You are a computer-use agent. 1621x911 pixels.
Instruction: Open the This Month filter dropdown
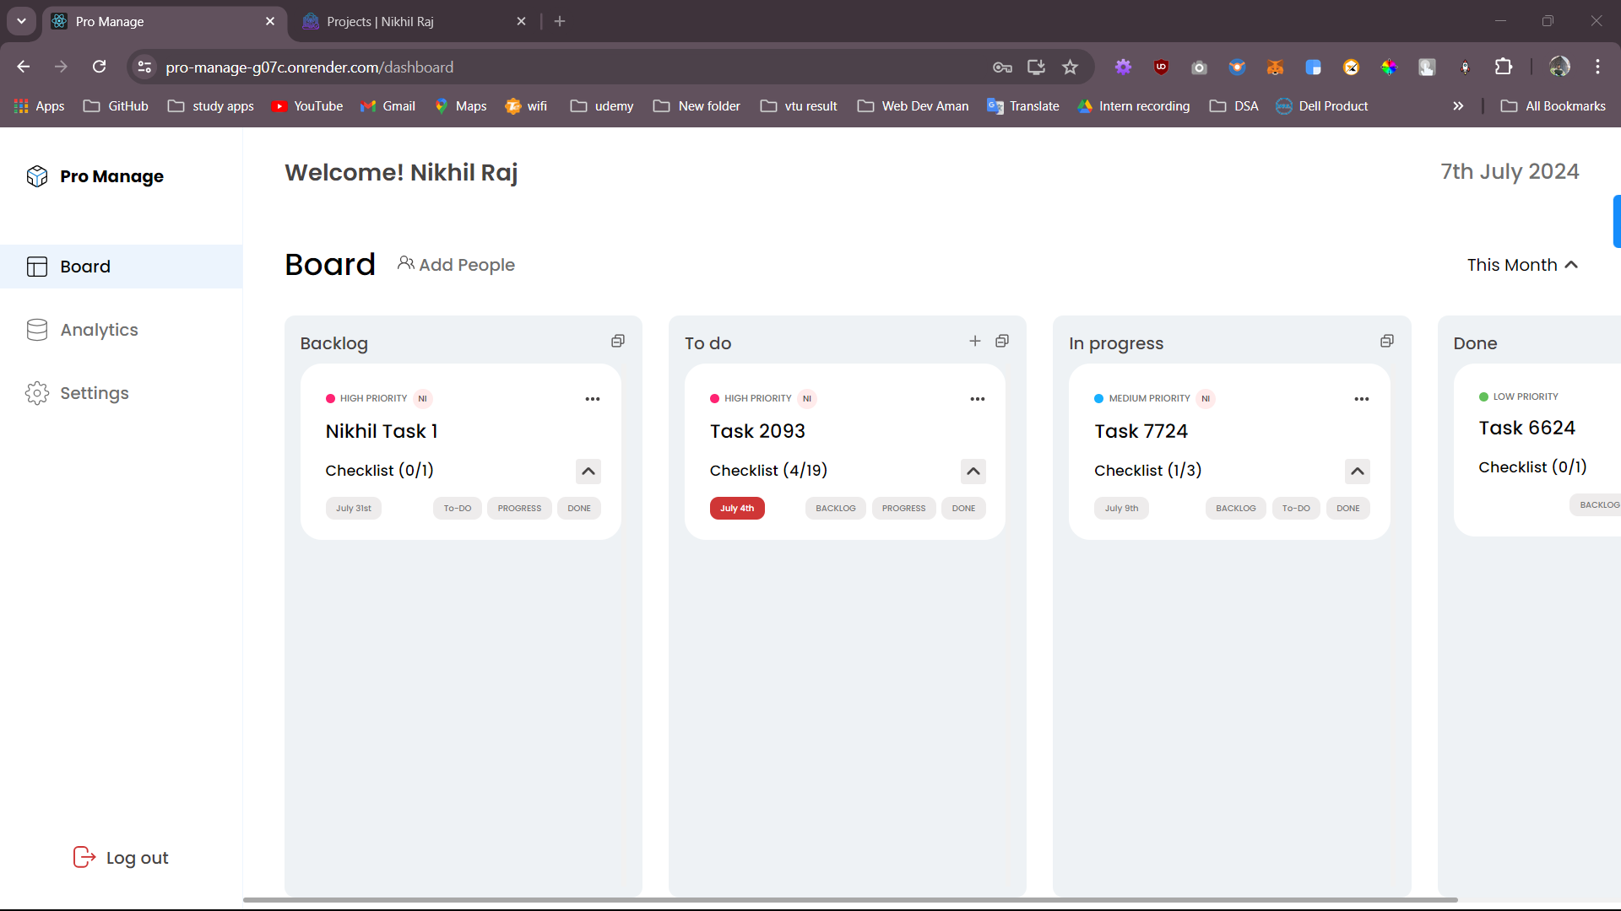(1522, 265)
